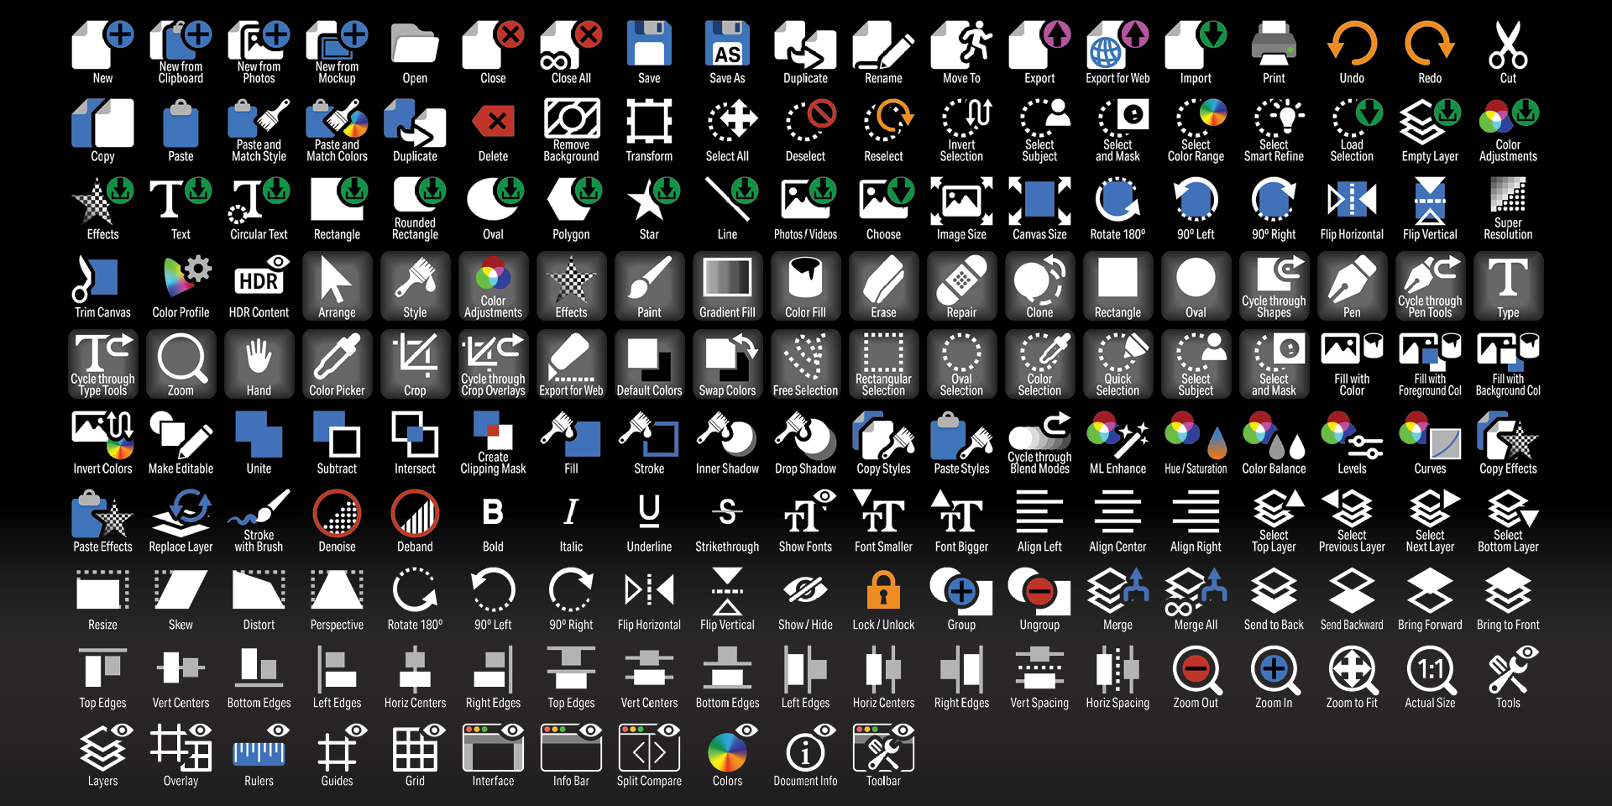Click the Show Fonts icon
Image resolution: width=1612 pixels, height=806 pixels.
pos(809,511)
